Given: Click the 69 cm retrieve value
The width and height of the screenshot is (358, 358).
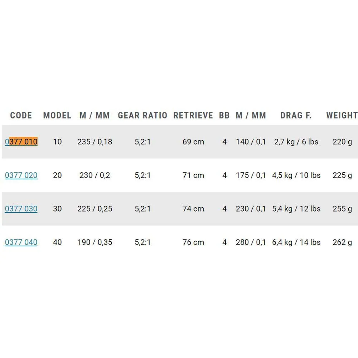Looking at the screenshot, I should pyautogui.click(x=193, y=142).
